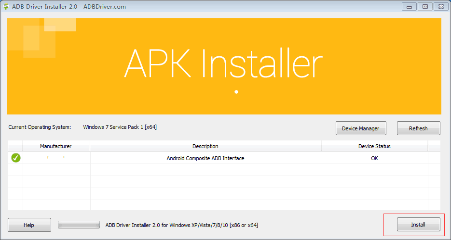451x240 pixels.
Task: Click the green checkmark status icon
Action: tap(16, 158)
